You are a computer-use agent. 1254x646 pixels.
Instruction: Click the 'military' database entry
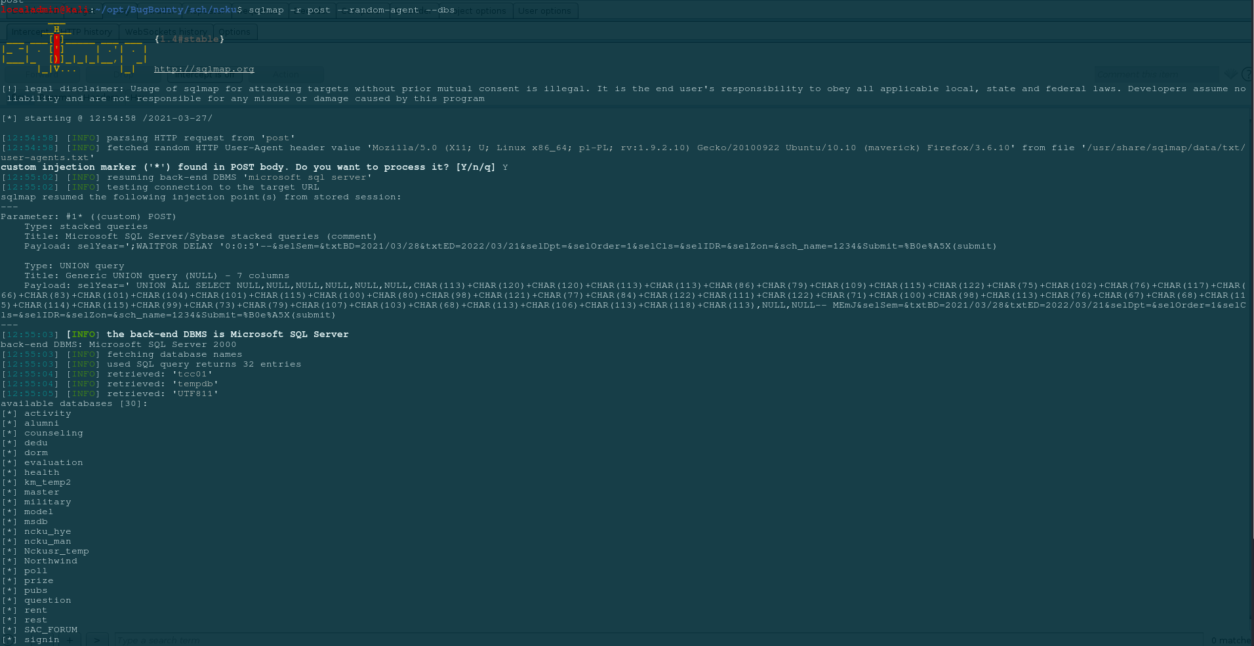[48, 502]
